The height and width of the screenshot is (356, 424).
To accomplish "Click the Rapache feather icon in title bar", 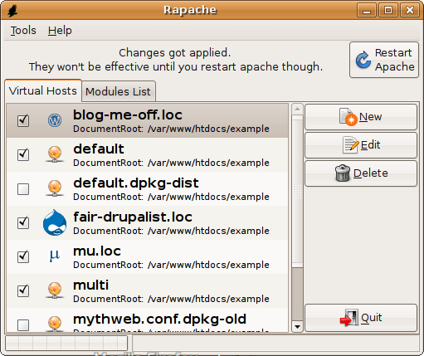I will click(x=12, y=11).
